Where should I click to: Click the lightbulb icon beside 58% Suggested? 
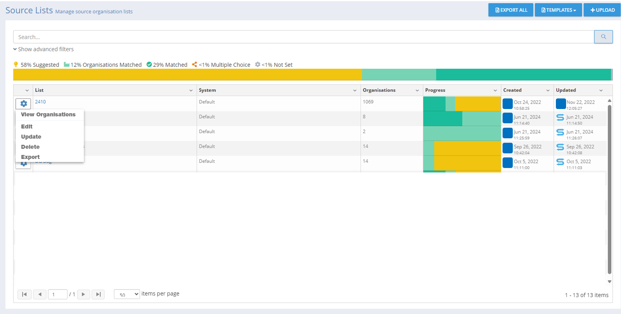click(16, 65)
